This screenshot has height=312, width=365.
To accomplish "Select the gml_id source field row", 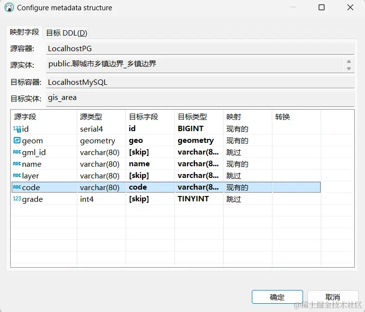I will tap(44, 152).
